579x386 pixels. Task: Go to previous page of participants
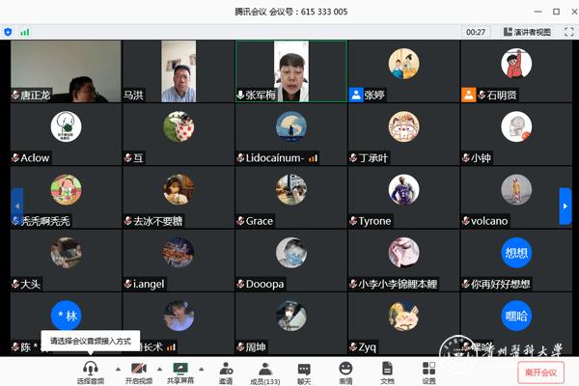coord(16,206)
